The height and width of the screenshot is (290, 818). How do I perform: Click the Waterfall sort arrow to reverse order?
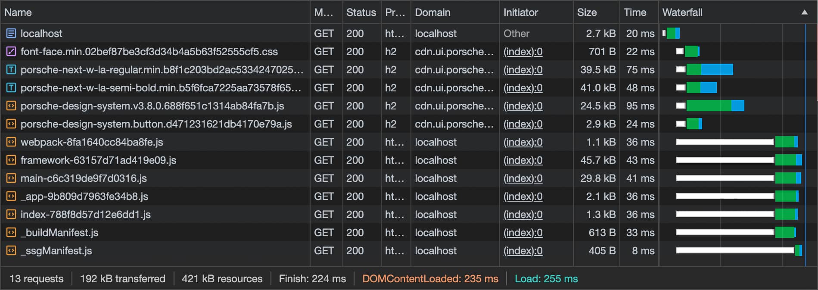pyautogui.click(x=805, y=12)
